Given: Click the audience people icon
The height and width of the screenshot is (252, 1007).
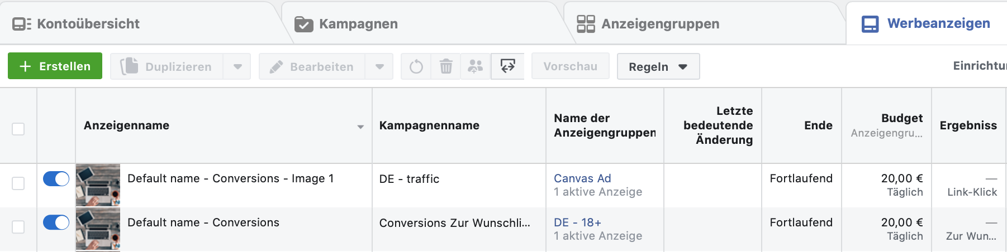Looking at the screenshot, I should pos(475,67).
